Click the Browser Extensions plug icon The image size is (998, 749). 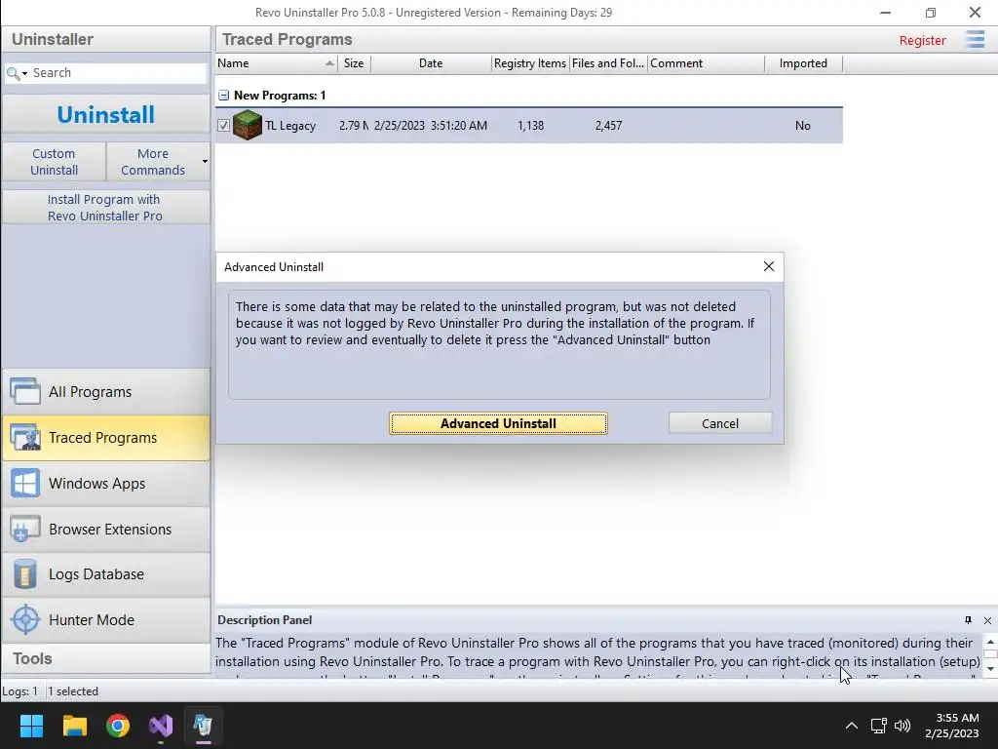click(24, 529)
